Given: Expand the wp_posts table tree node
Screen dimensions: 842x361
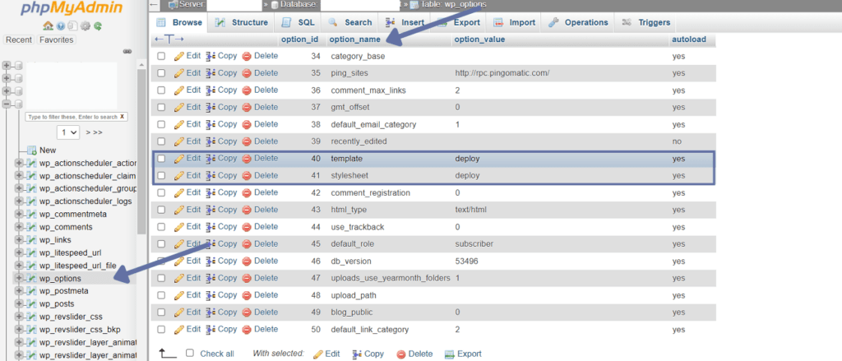Looking at the screenshot, I should (20, 303).
